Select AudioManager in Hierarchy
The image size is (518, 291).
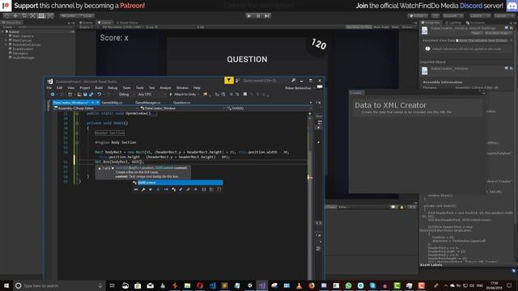[x=23, y=57]
